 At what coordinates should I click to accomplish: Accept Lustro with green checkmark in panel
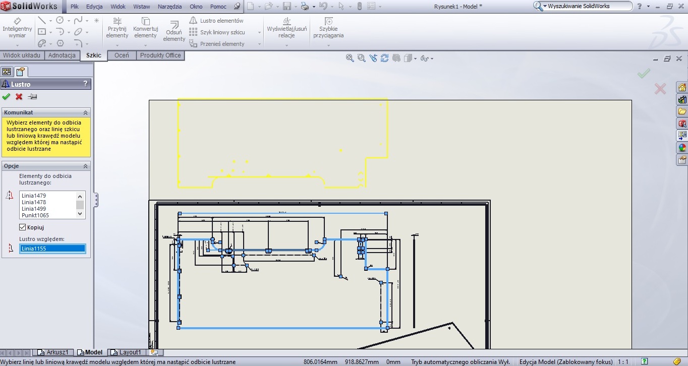(x=6, y=96)
